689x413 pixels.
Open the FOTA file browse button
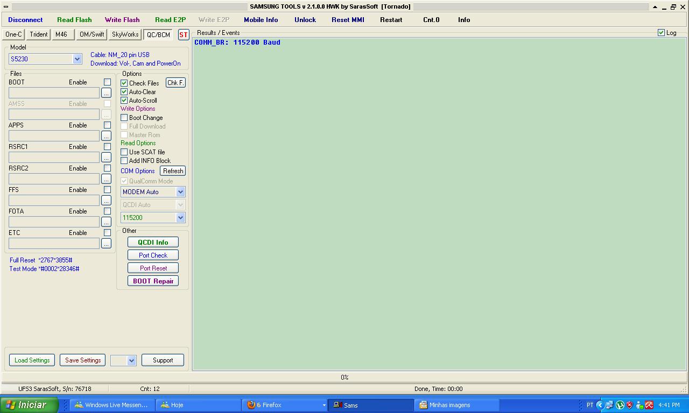106,222
